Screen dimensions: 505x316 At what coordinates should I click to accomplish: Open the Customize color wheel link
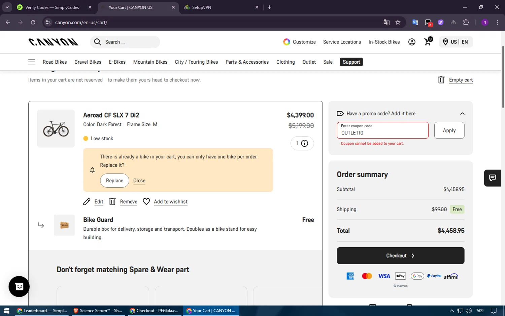click(x=299, y=42)
